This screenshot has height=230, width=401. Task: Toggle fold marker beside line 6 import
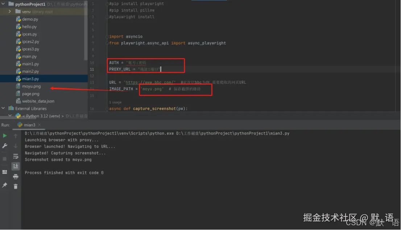(107, 37)
